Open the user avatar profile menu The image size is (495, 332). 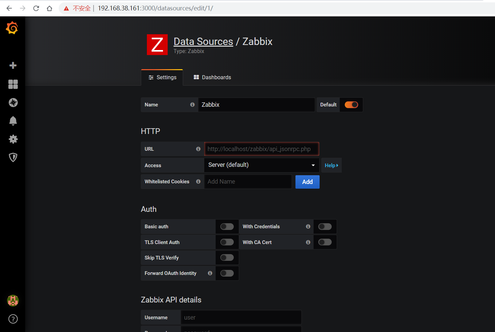pos(13,300)
